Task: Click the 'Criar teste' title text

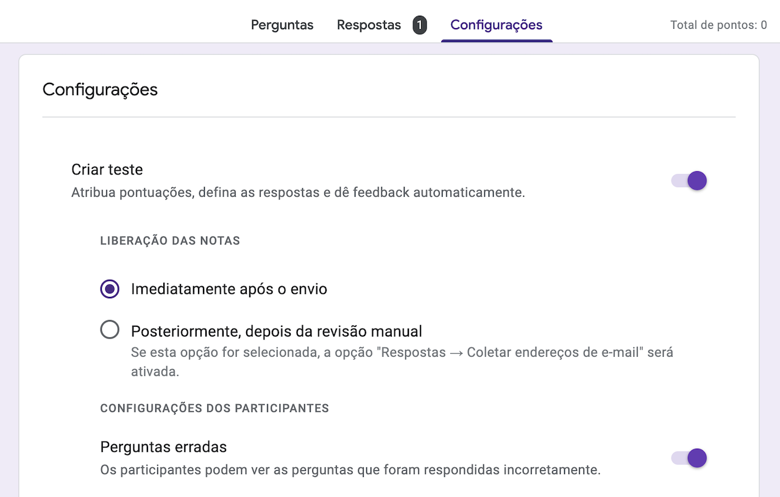Action: click(x=107, y=169)
